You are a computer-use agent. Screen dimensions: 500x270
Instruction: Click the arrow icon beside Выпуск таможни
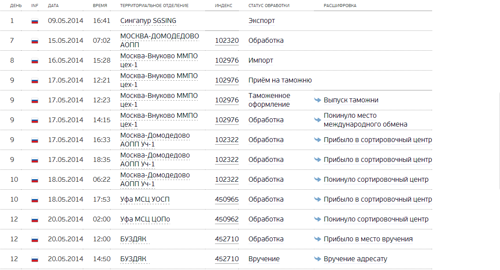click(x=317, y=100)
